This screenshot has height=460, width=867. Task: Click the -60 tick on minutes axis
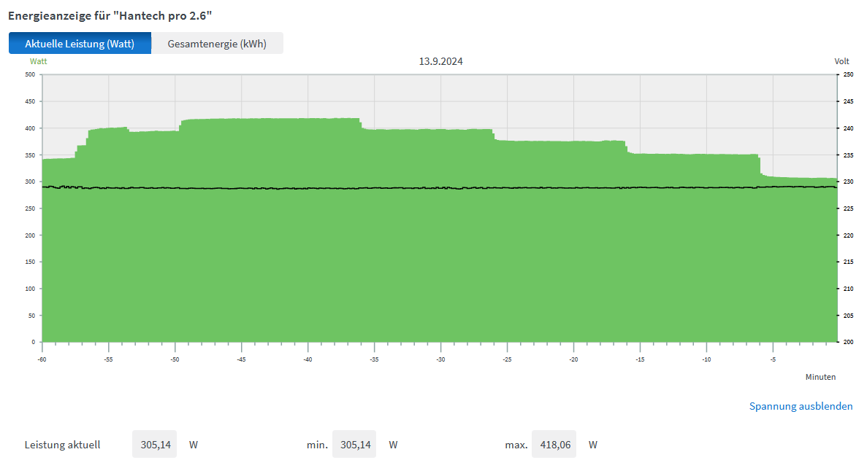pos(42,359)
